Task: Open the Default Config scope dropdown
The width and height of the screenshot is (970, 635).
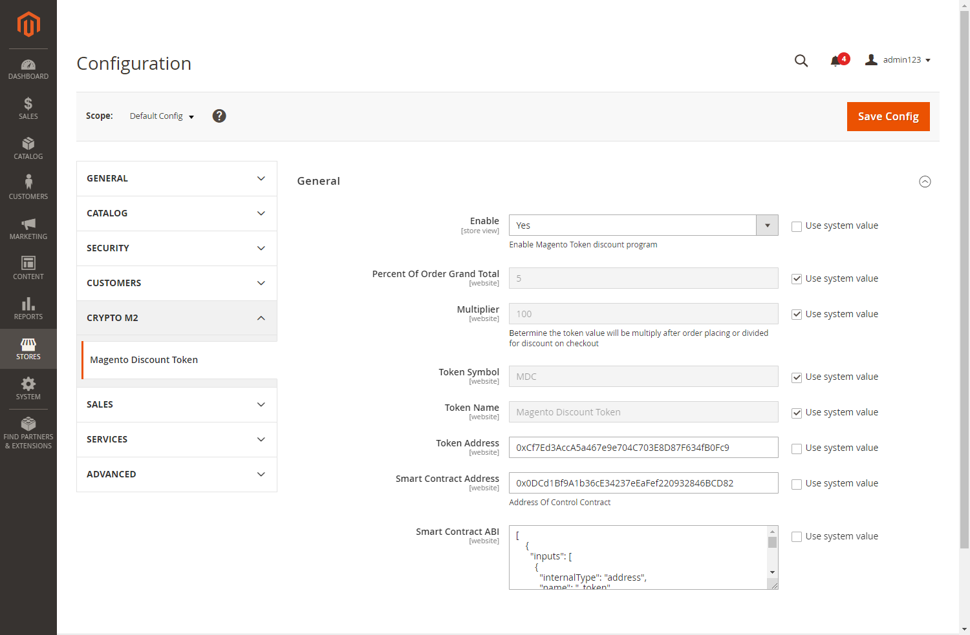Action: pyautogui.click(x=162, y=116)
